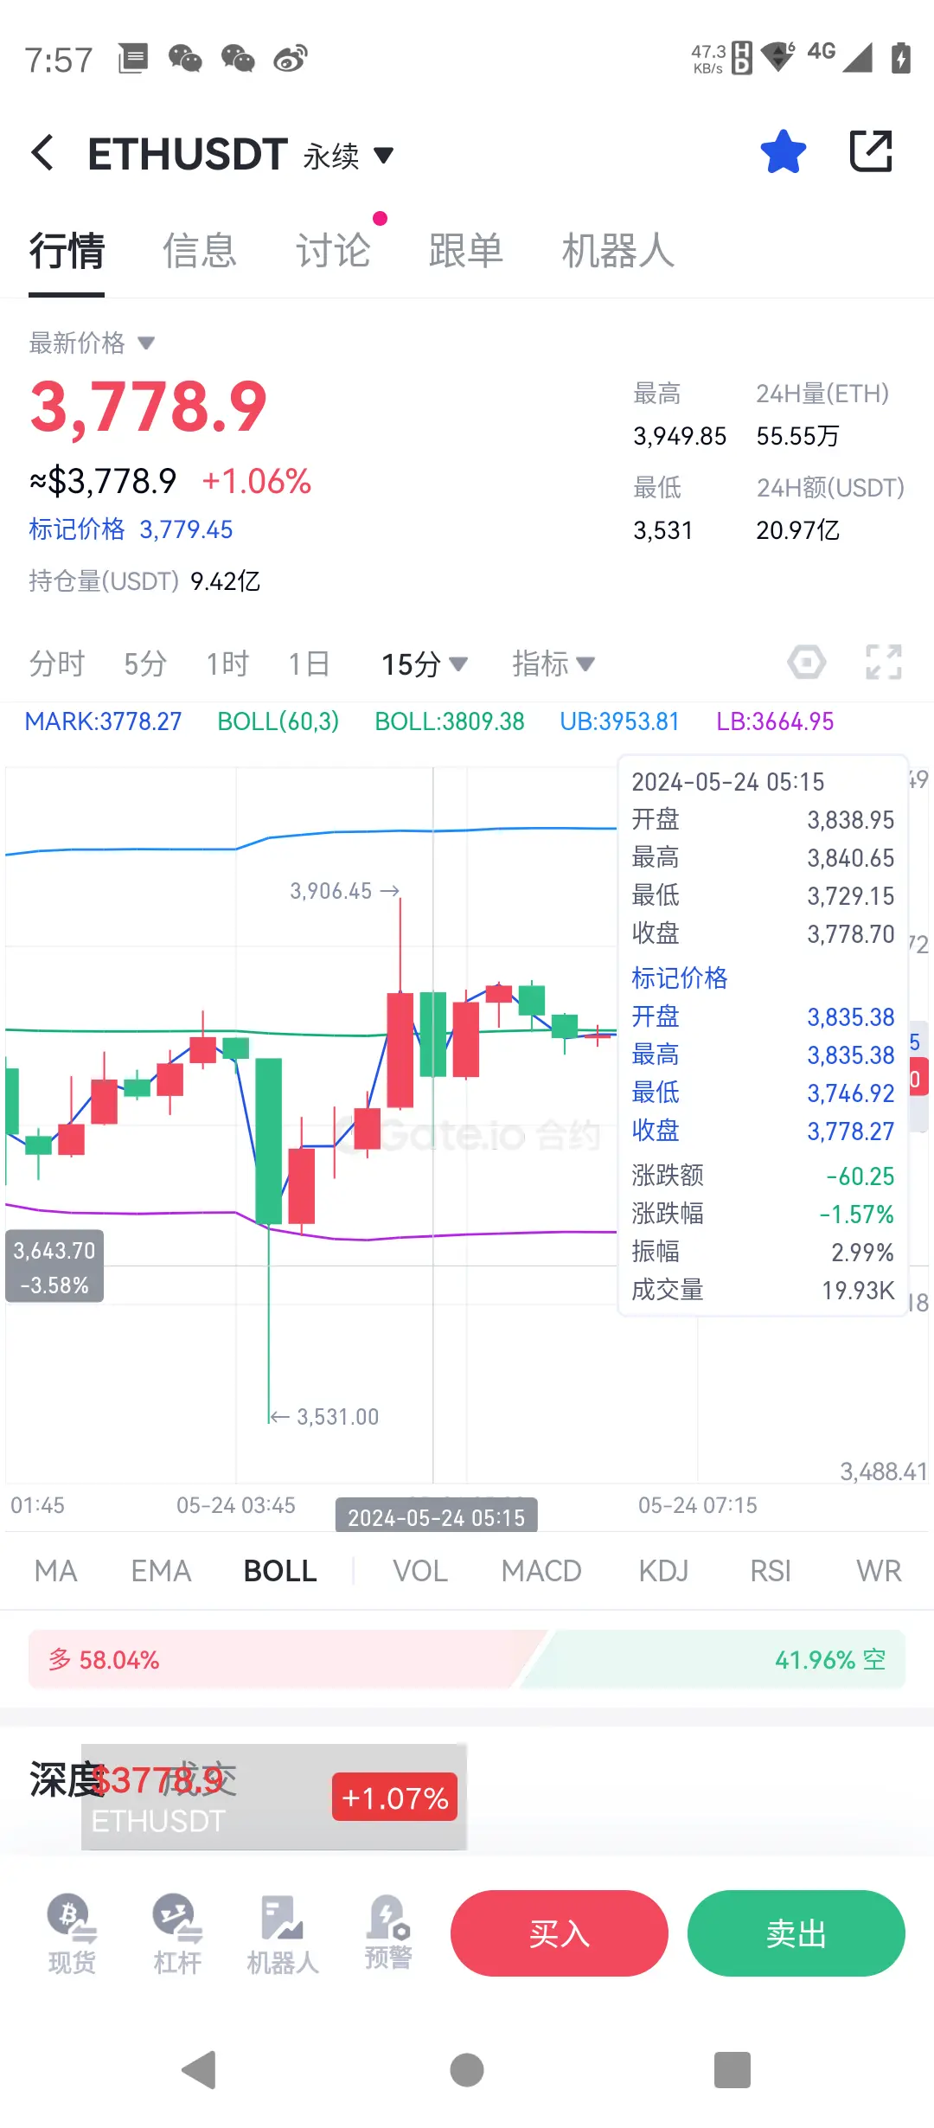This screenshot has width=934, height=2128.
Task: Switch to the 行情 tab
Action: (67, 251)
